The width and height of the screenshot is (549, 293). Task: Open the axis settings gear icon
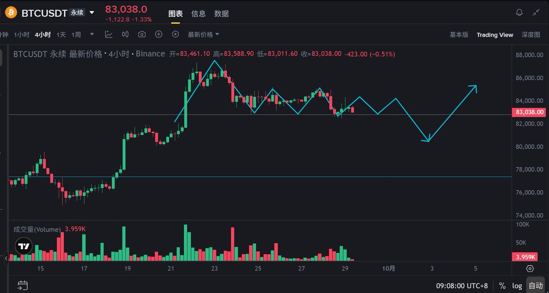pyautogui.click(x=530, y=268)
